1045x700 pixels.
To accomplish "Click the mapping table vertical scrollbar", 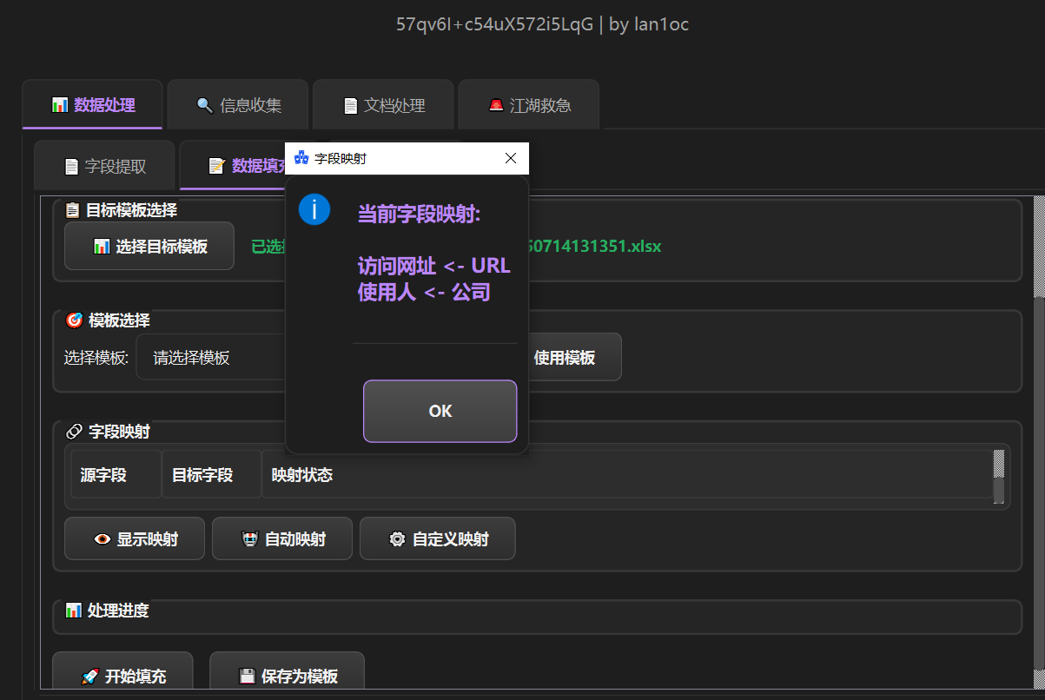I will 998,476.
